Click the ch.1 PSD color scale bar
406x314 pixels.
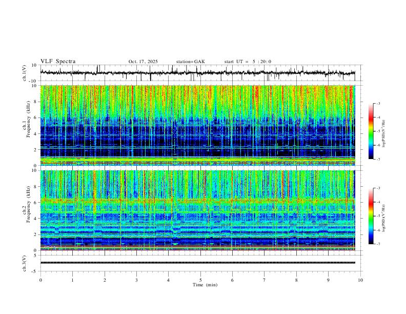[371, 131]
